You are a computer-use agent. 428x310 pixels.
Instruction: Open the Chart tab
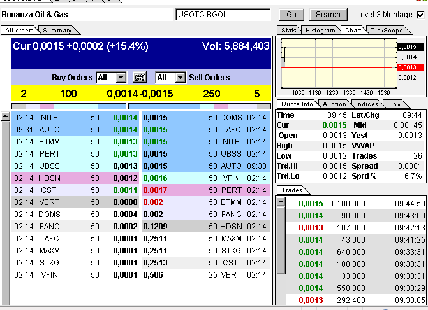click(x=353, y=31)
